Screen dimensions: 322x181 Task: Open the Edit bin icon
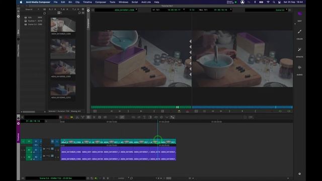(26, 18)
